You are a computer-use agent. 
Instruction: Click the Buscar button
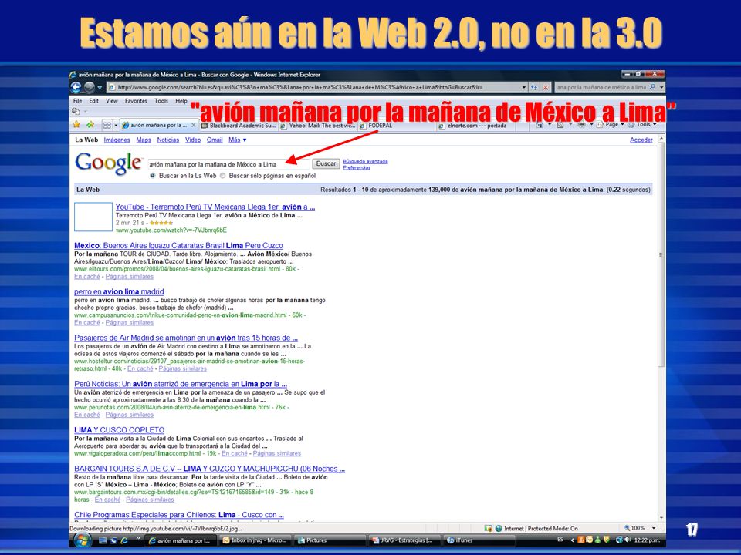tap(326, 163)
